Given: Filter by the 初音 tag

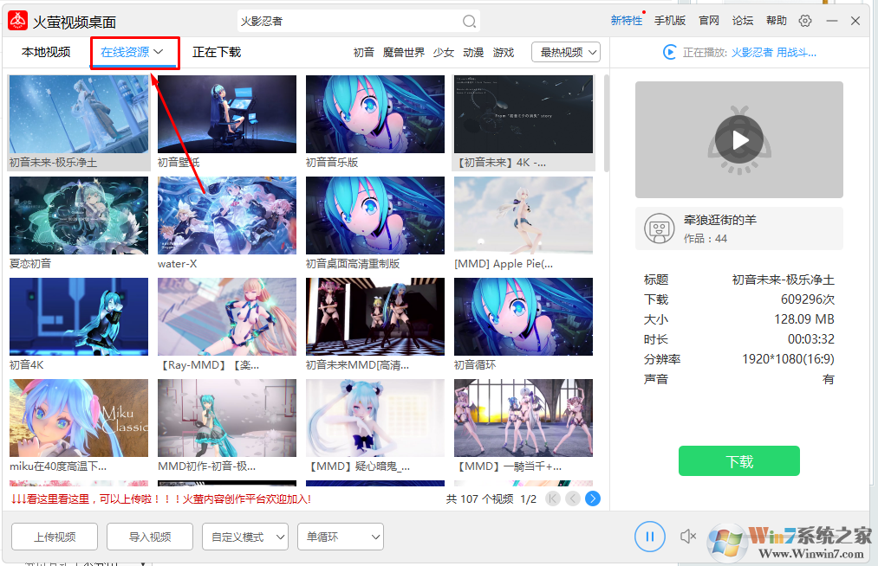Looking at the screenshot, I should (x=363, y=52).
